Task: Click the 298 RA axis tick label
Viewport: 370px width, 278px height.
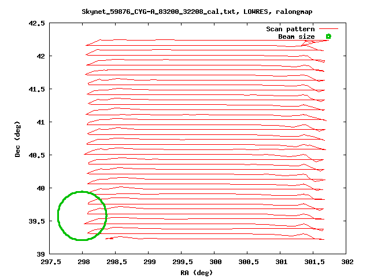Action: (x=83, y=262)
